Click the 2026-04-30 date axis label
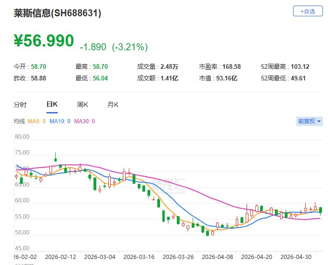Viewport: 328px width, 265px height. [296, 257]
